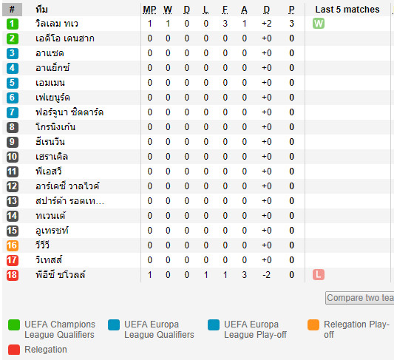The image size is (394, 360).
Task: Click the Last 5 matches column header
Action: click(347, 10)
